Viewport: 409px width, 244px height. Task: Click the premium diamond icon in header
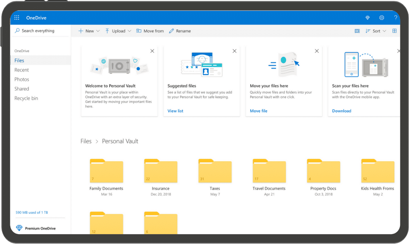click(368, 18)
